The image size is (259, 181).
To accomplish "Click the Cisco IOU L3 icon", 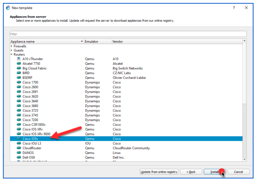I will coord(19,143).
